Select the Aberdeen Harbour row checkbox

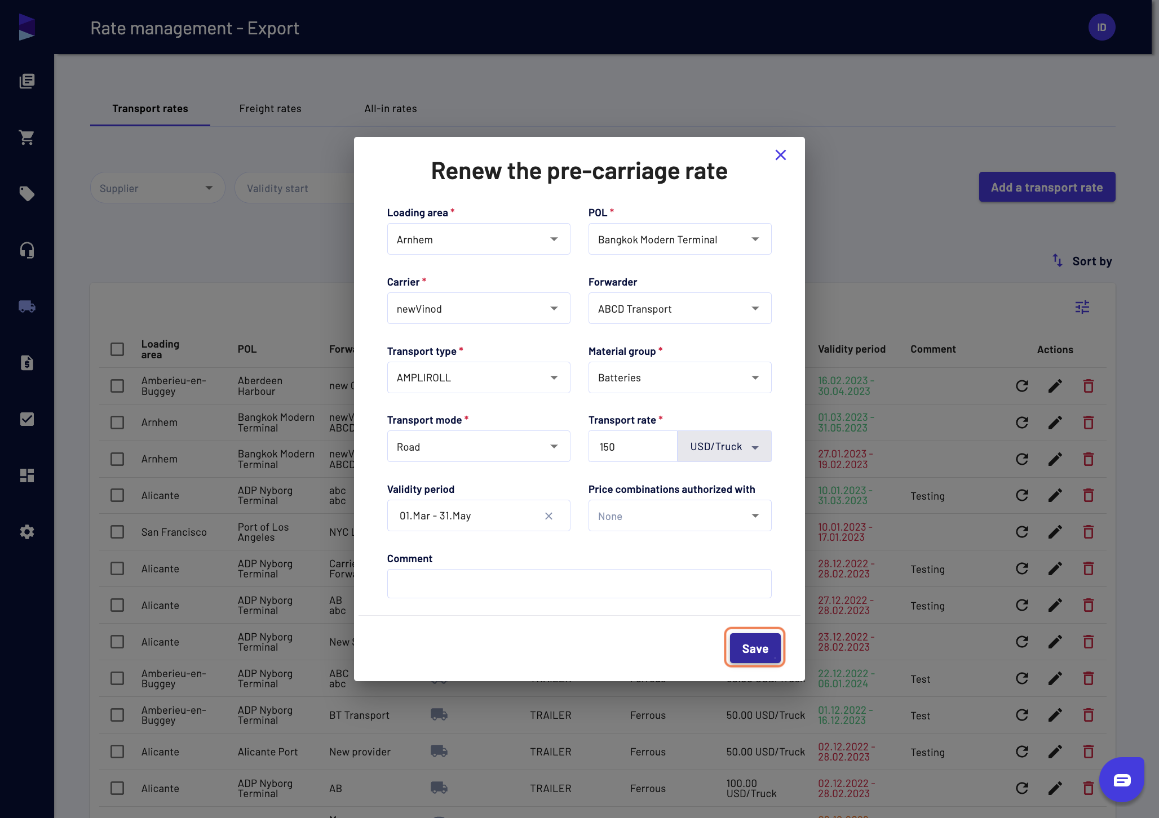[117, 386]
